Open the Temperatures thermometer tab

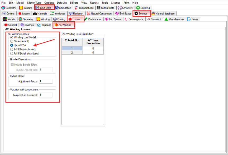pyautogui.click(x=84, y=8)
